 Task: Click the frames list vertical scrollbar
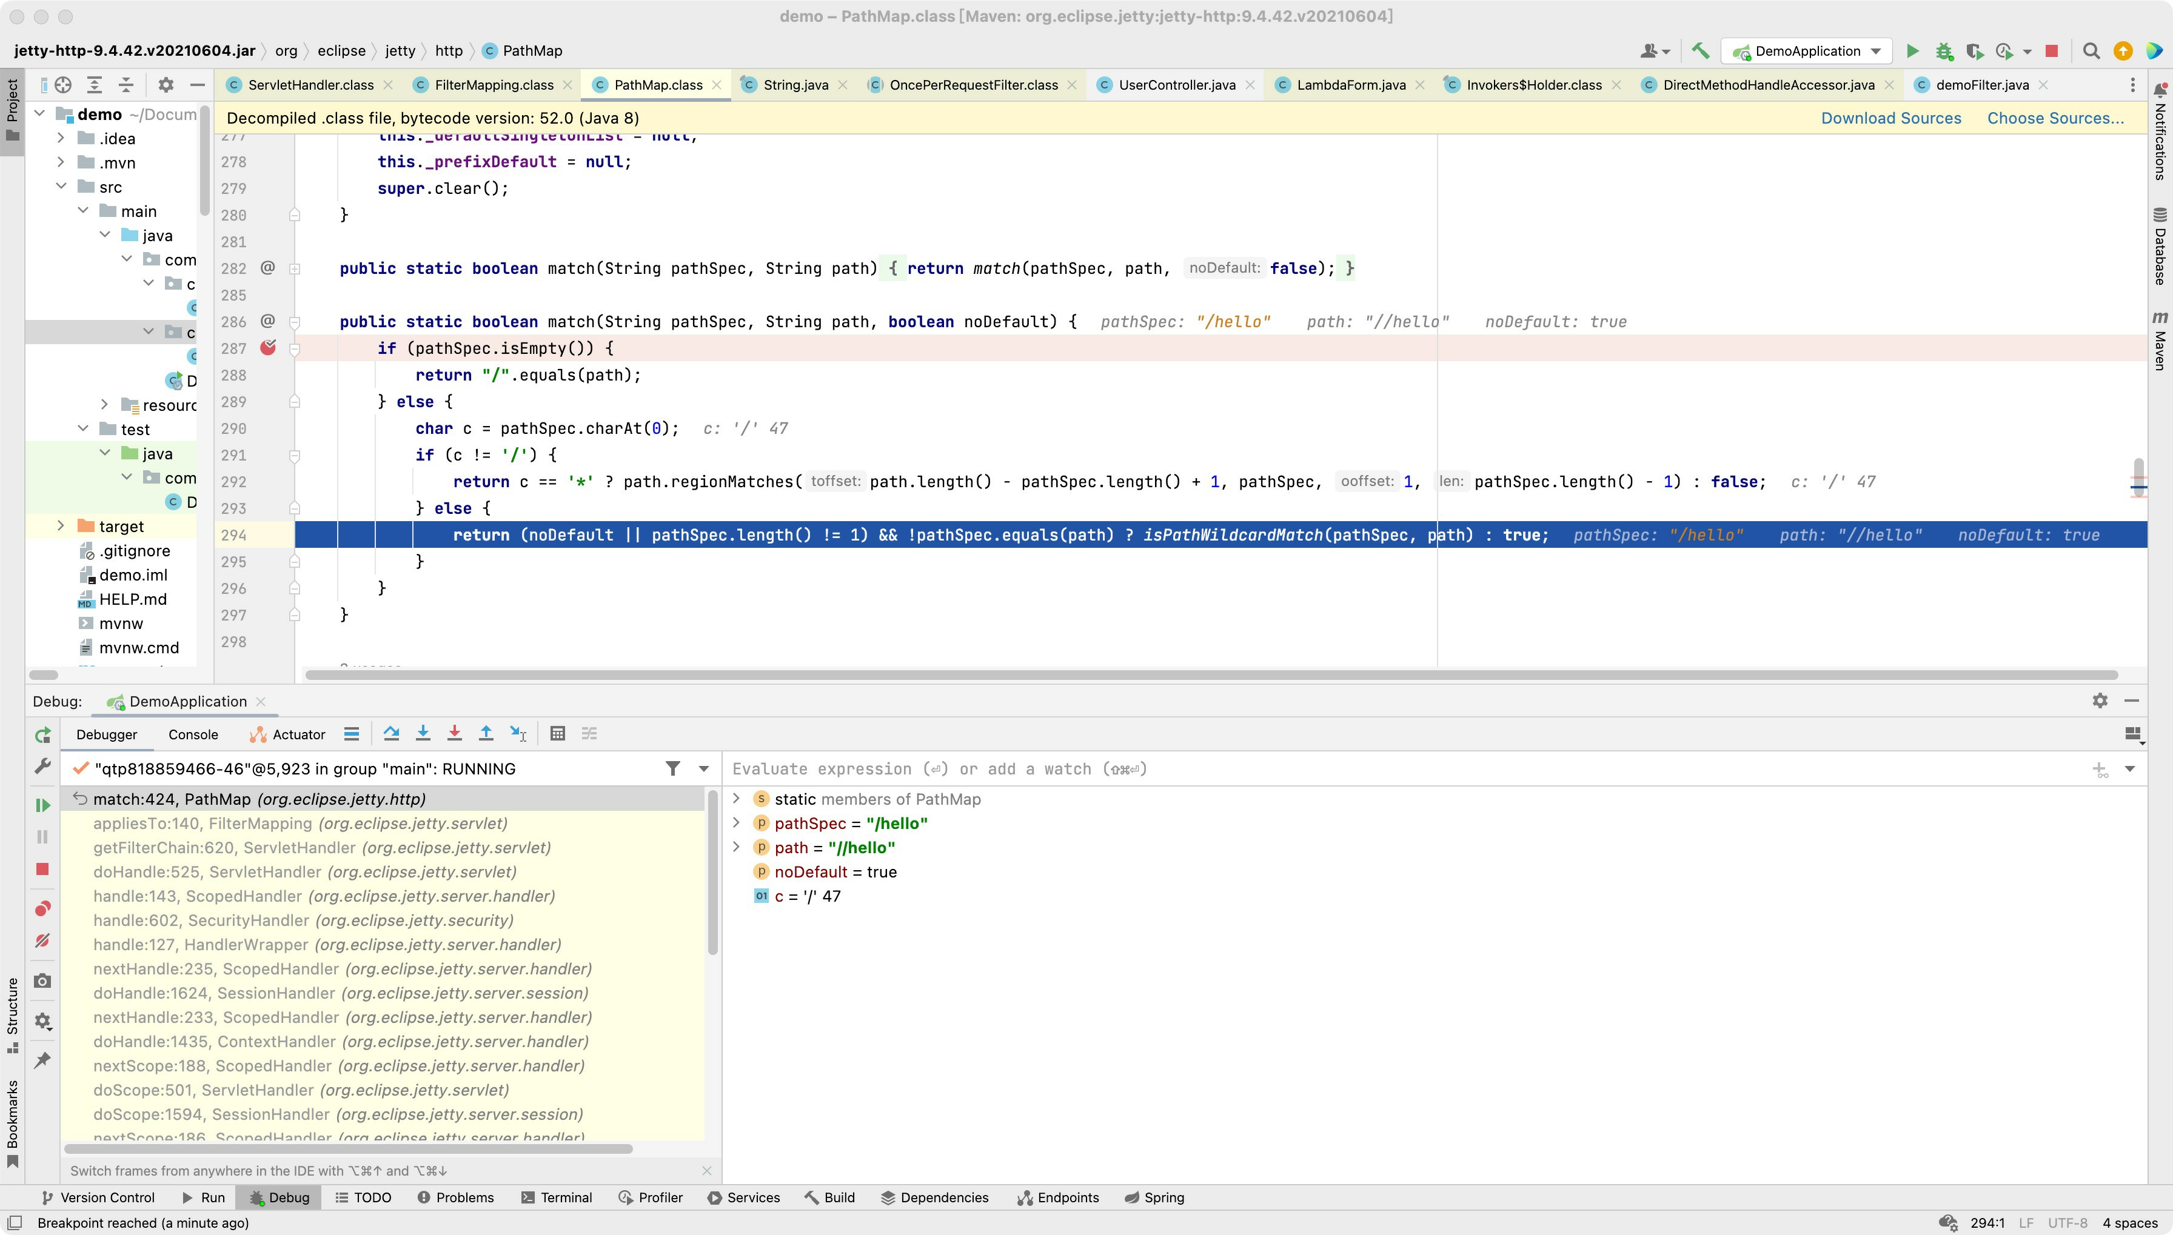pyautogui.click(x=712, y=871)
